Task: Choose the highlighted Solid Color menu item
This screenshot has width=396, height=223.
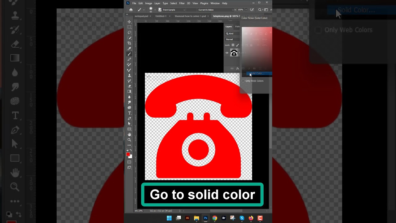Action: (x=259, y=74)
